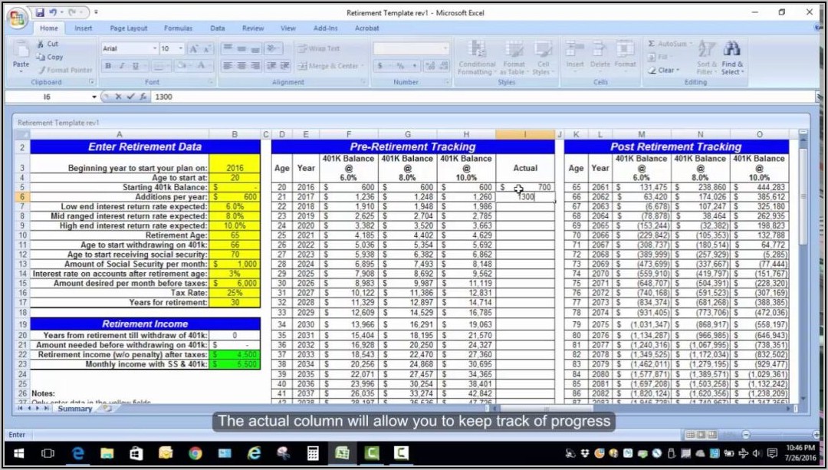Toggle Bold formatting
Screen dimensions: 828x470
pyautogui.click(x=109, y=66)
